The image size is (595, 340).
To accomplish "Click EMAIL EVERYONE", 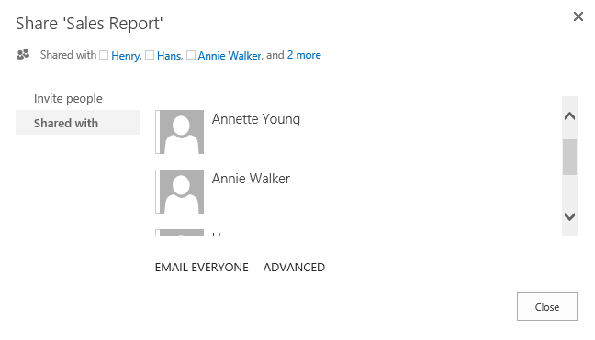I will 201,268.
